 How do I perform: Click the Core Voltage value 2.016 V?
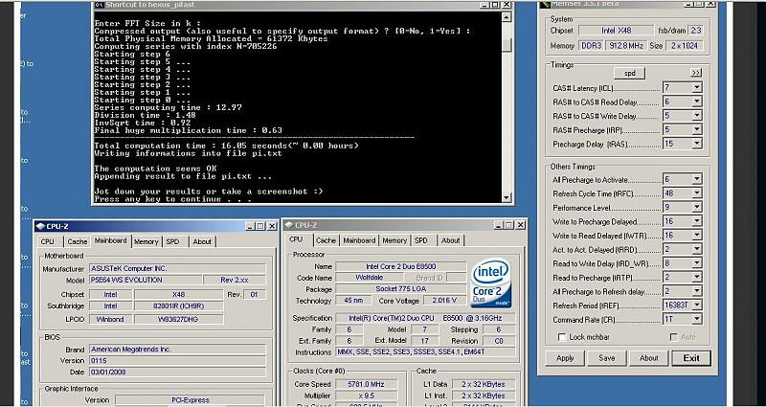coord(444,301)
